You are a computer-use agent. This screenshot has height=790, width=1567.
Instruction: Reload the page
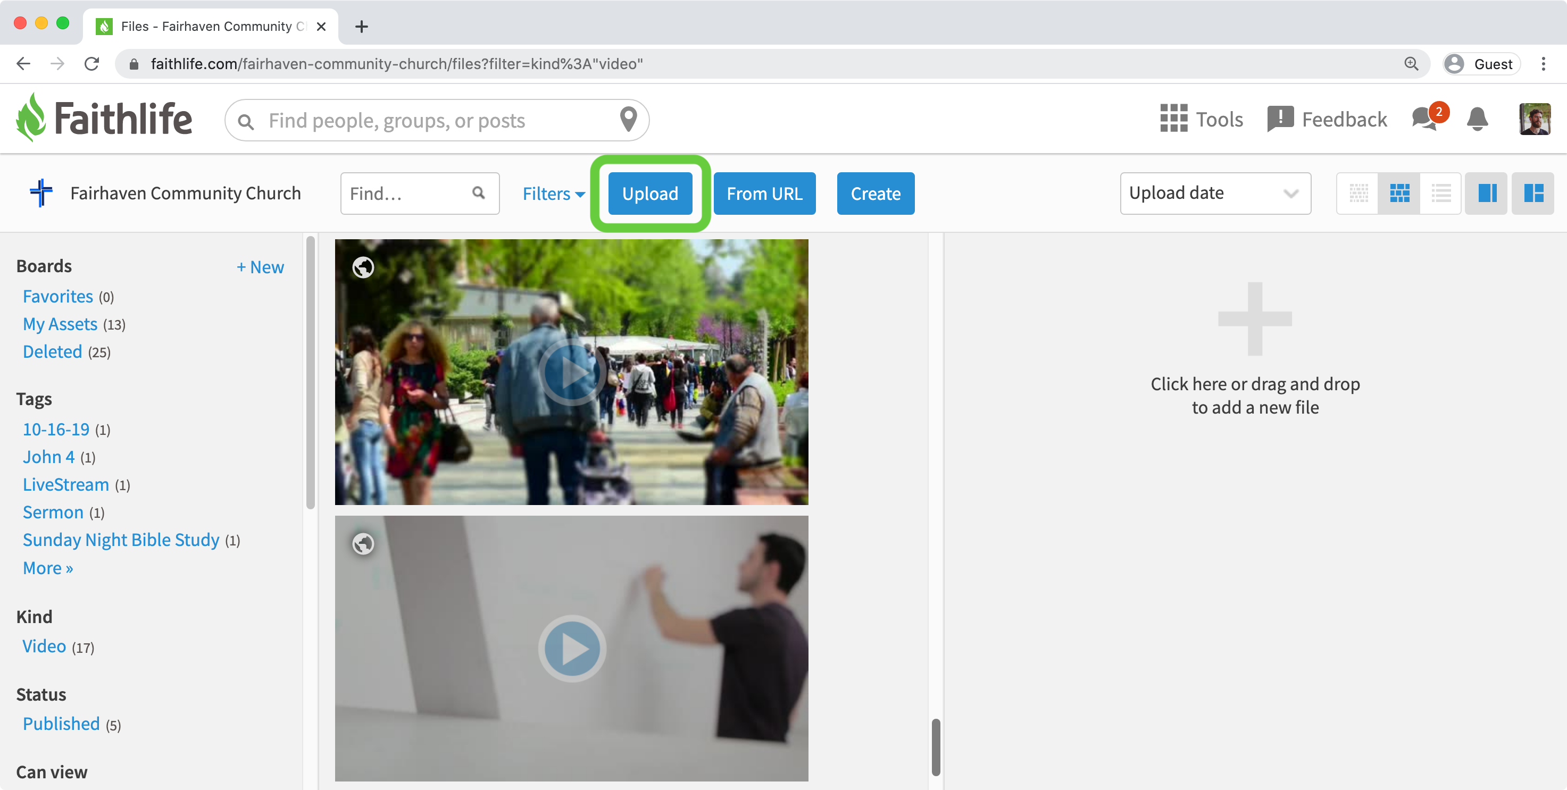click(x=92, y=63)
